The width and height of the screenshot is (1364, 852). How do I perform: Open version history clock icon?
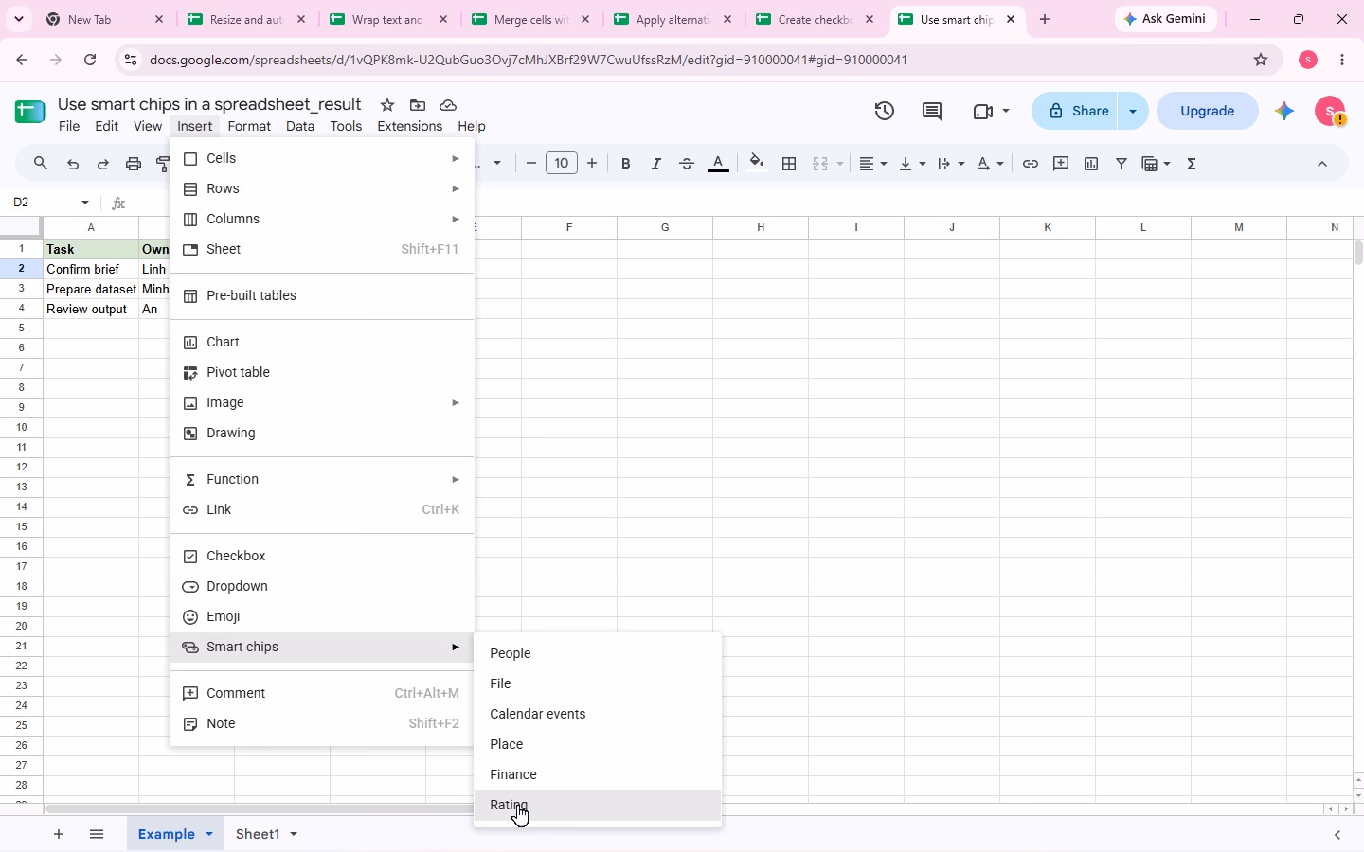(x=885, y=111)
